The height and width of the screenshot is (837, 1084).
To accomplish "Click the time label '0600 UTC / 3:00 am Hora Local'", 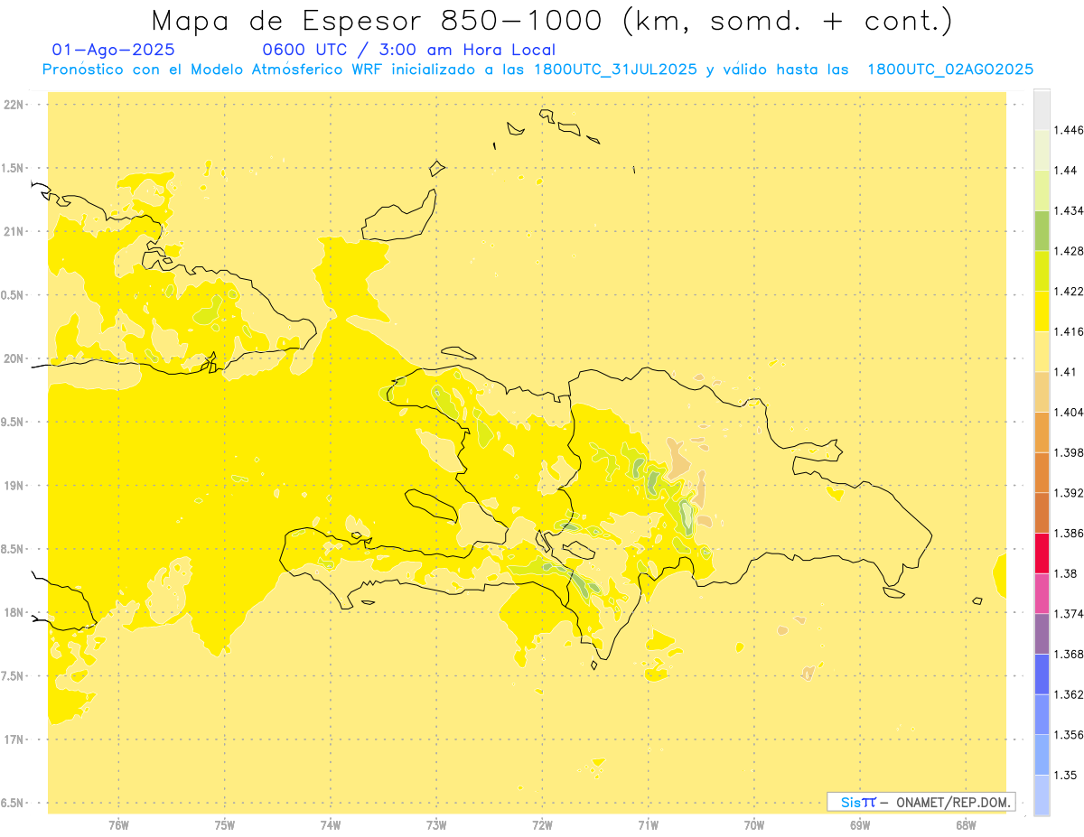I will pos(408,51).
